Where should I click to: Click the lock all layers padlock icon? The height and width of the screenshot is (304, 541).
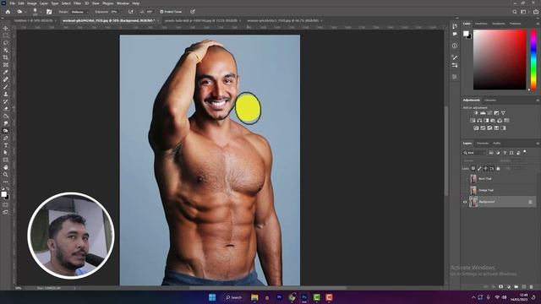coord(498,169)
